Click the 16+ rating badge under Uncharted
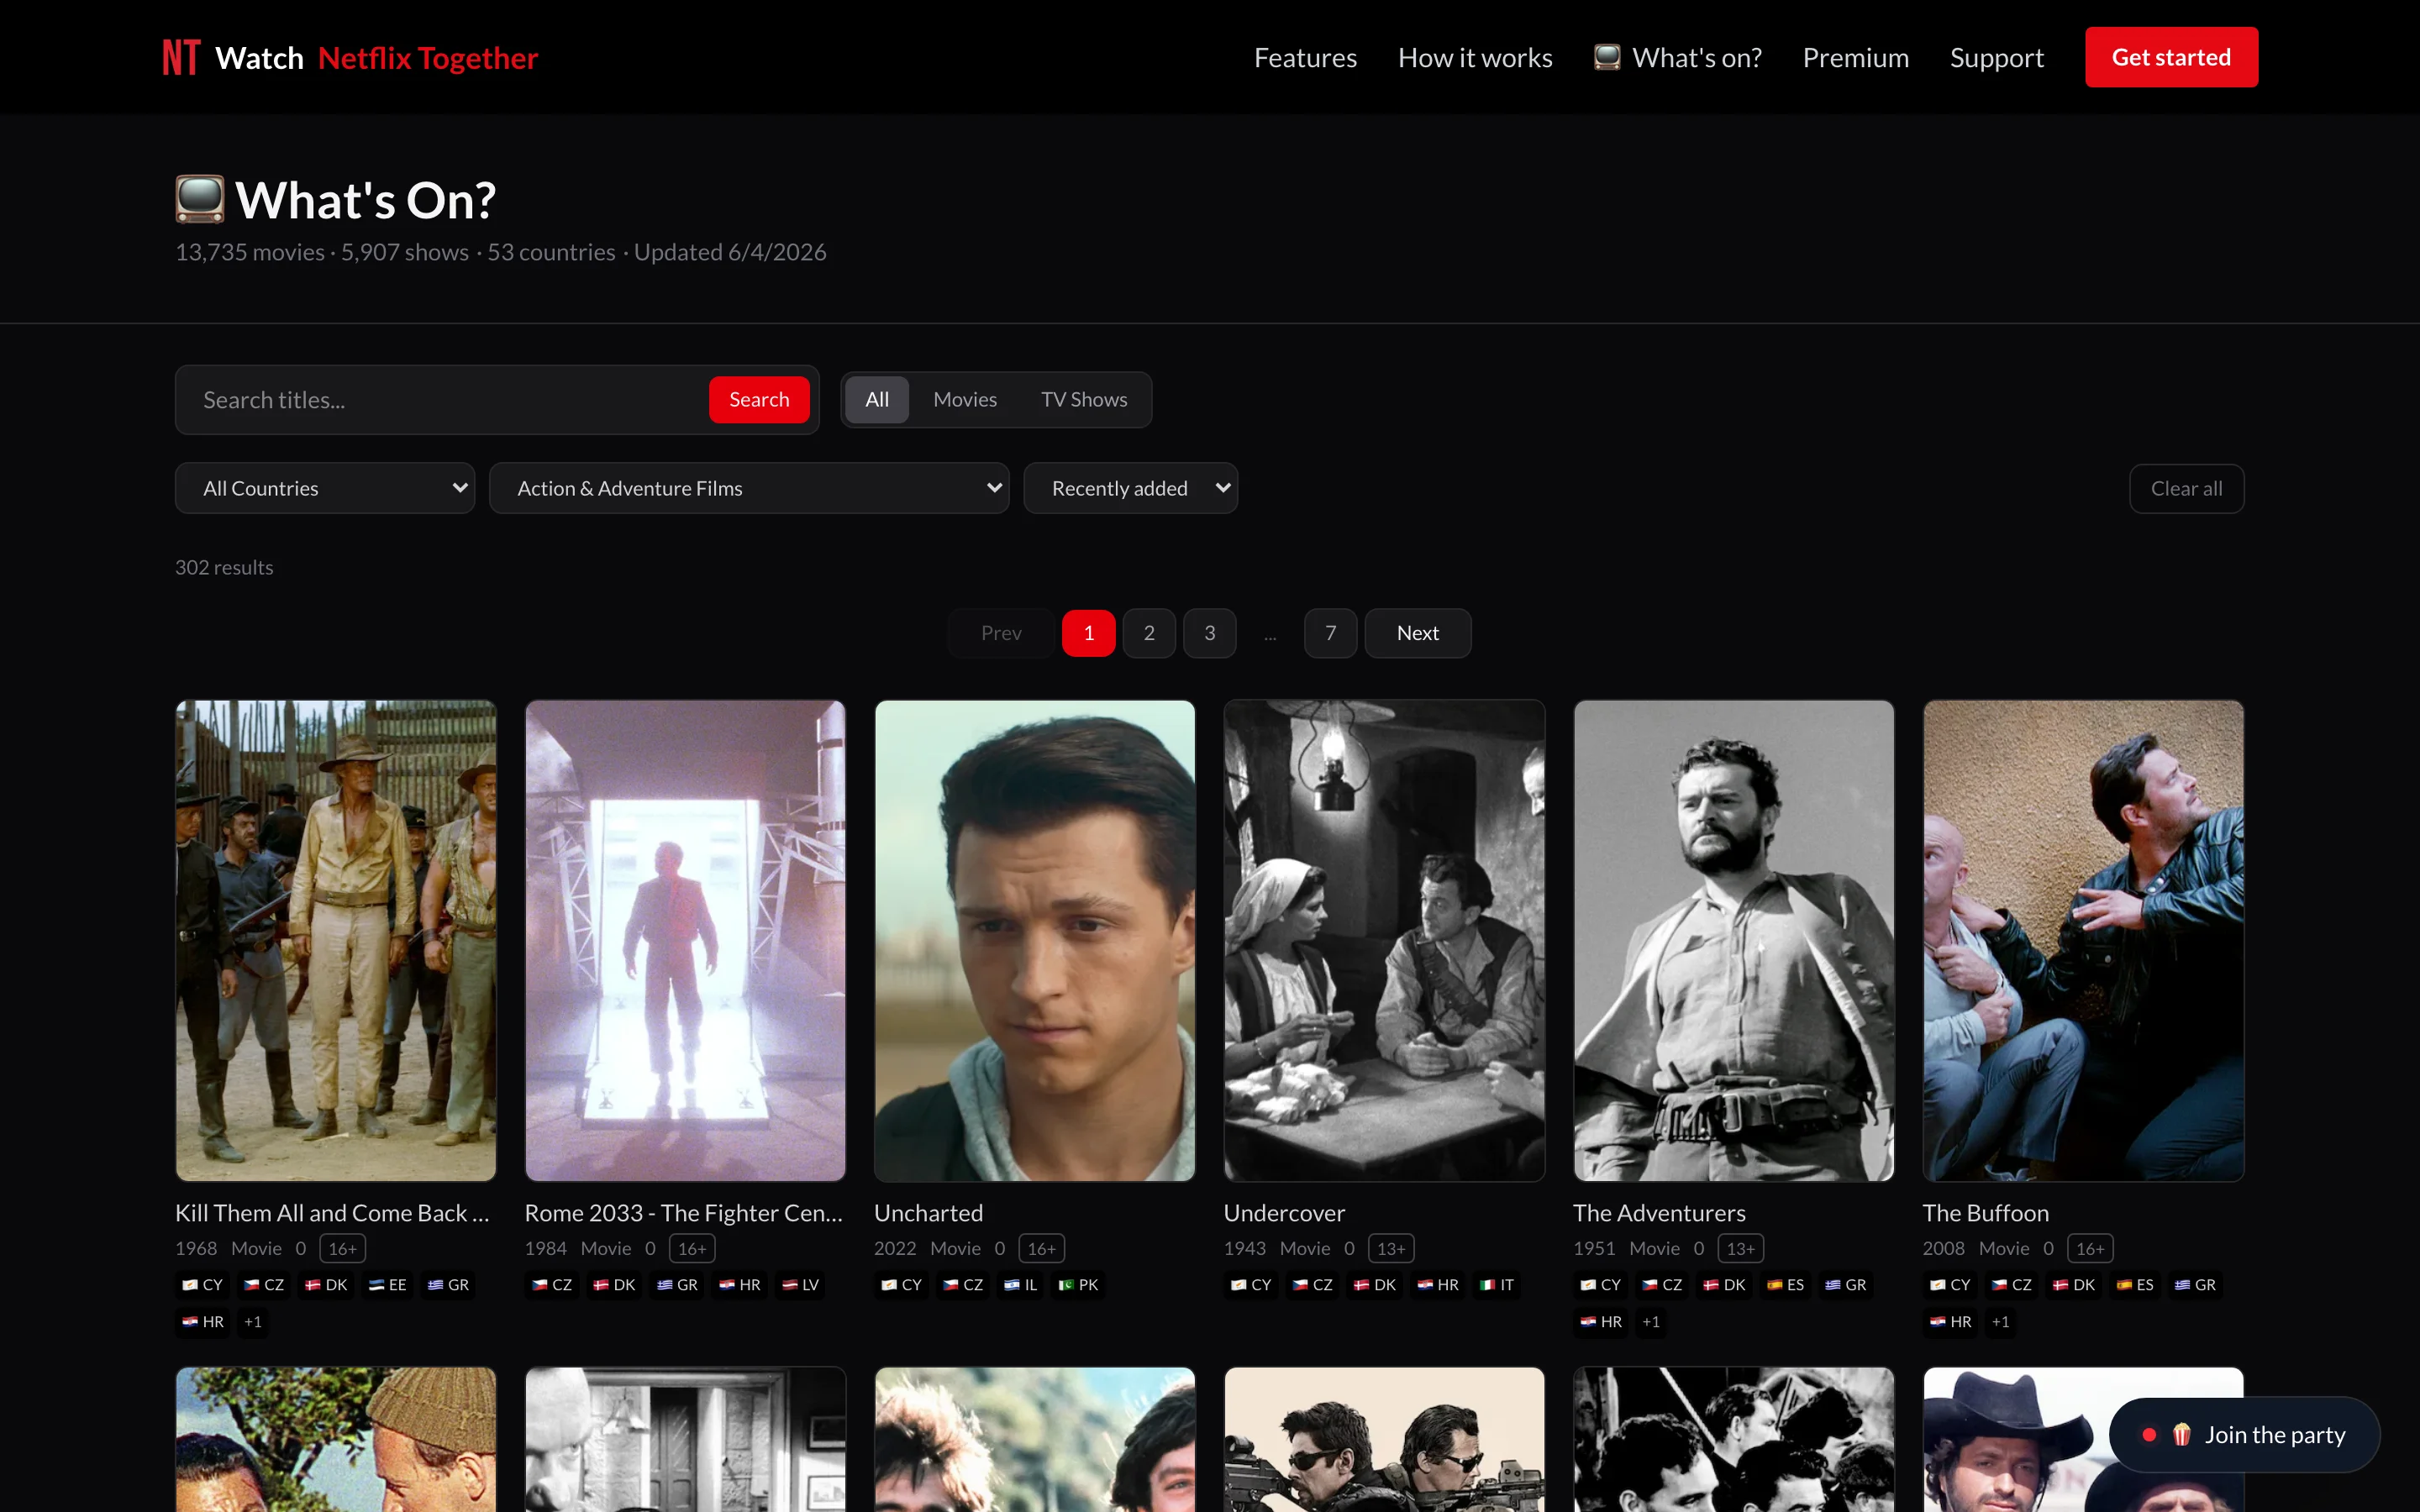 click(1041, 1248)
